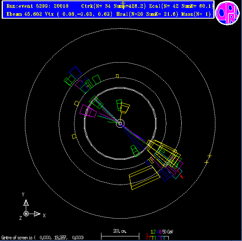Click the green cluster box above center
Image resolution: width=242 pixels, height=241 pixels.
pyautogui.click(x=119, y=105)
